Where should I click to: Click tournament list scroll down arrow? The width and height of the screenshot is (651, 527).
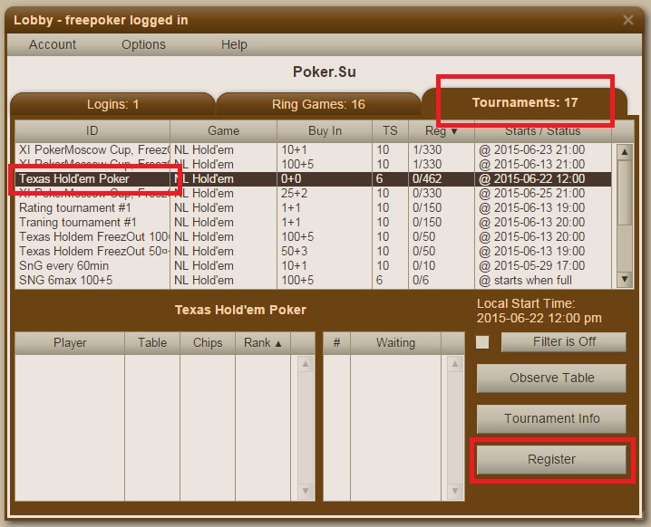(x=625, y=279)
